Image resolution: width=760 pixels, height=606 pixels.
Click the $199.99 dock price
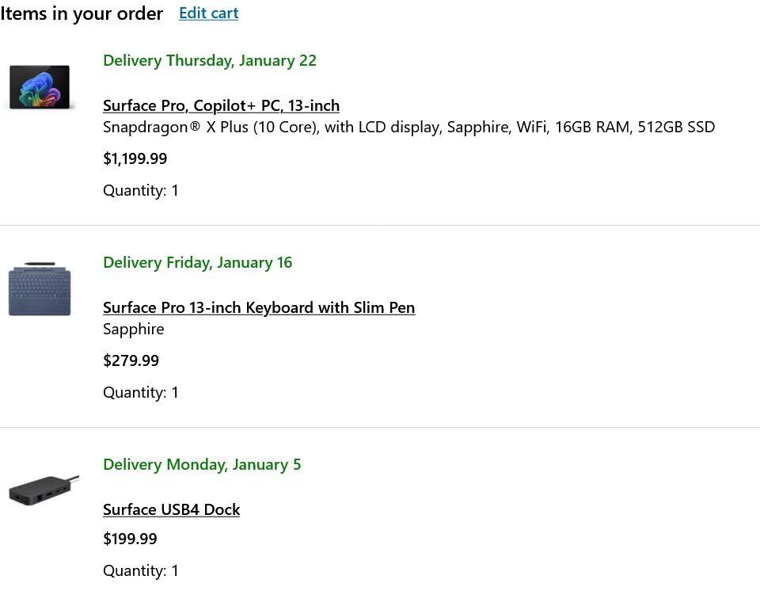point(130,539)
